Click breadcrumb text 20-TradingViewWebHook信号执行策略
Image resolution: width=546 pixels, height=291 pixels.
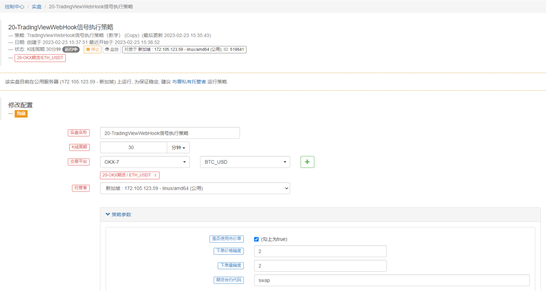point(91,7)
